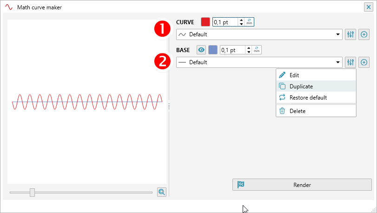Open CURVE preset settings sliders icon
Viewport: 377px width, 213px height.
tap(351, 34)
